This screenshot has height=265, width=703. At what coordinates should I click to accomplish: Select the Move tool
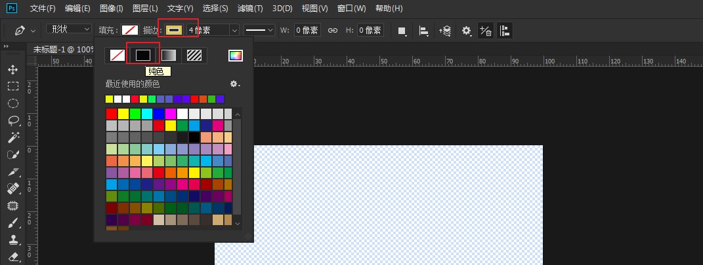pyautogui.click(x=13, y=69)
